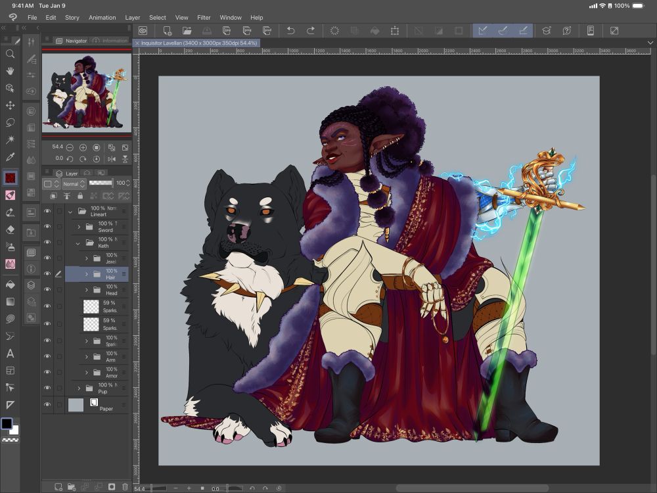Click the Redo arrow in command bar
The image size is (657, 493).
click(x=311, y=31)
